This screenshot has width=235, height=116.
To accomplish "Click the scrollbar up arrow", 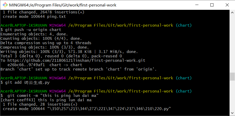I will coord(232,12).
